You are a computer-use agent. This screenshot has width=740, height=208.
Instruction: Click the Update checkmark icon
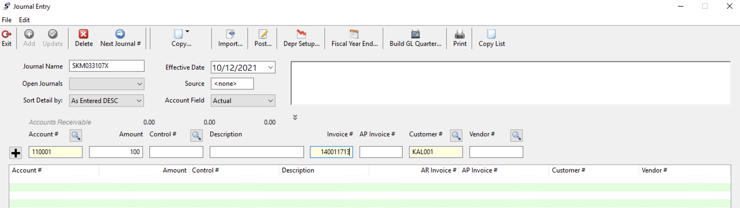click(53, 34)
